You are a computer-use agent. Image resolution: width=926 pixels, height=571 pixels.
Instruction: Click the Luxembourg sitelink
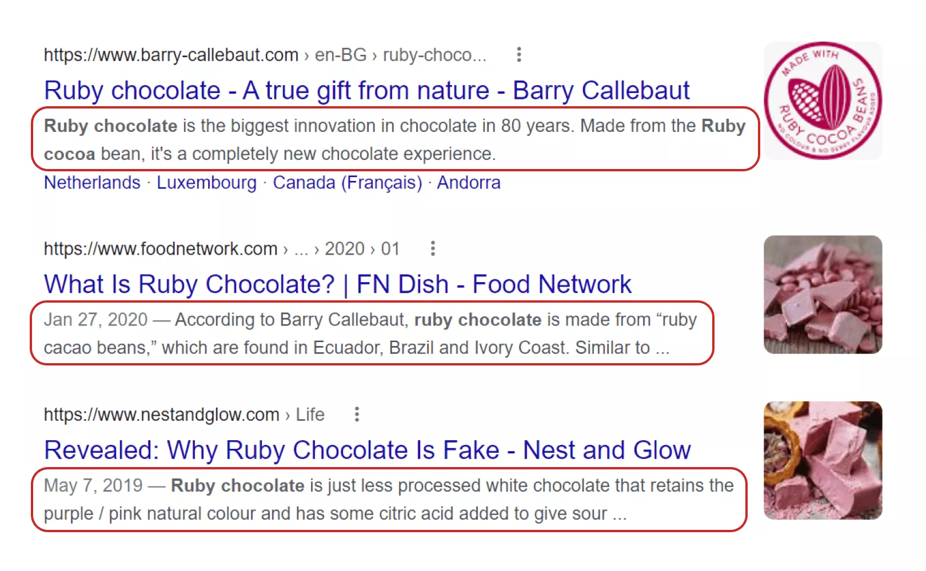(x=206, y=183)
